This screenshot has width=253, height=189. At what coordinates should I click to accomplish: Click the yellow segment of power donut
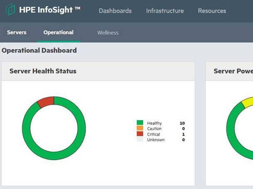247,101
